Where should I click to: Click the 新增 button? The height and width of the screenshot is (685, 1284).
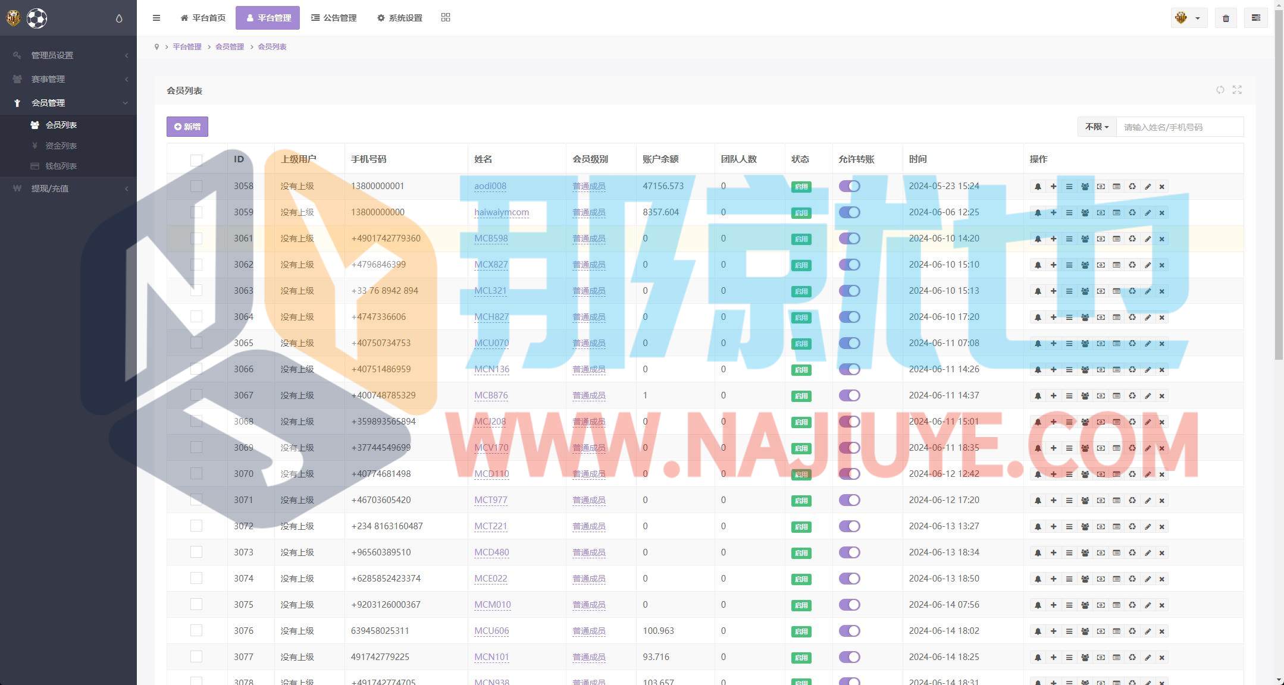click(187, 127)
